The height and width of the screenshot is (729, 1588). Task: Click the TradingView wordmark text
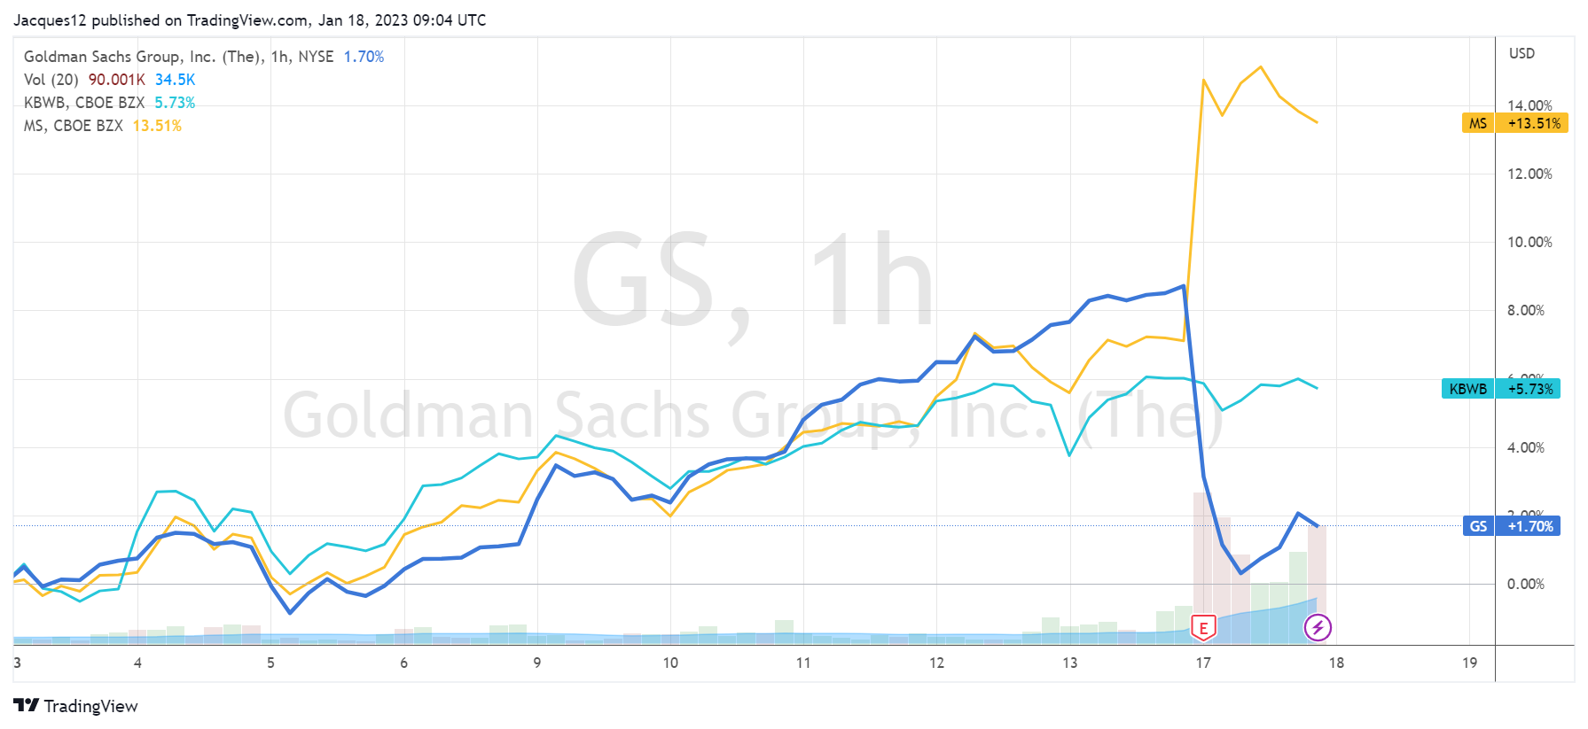tap(91, 706)
